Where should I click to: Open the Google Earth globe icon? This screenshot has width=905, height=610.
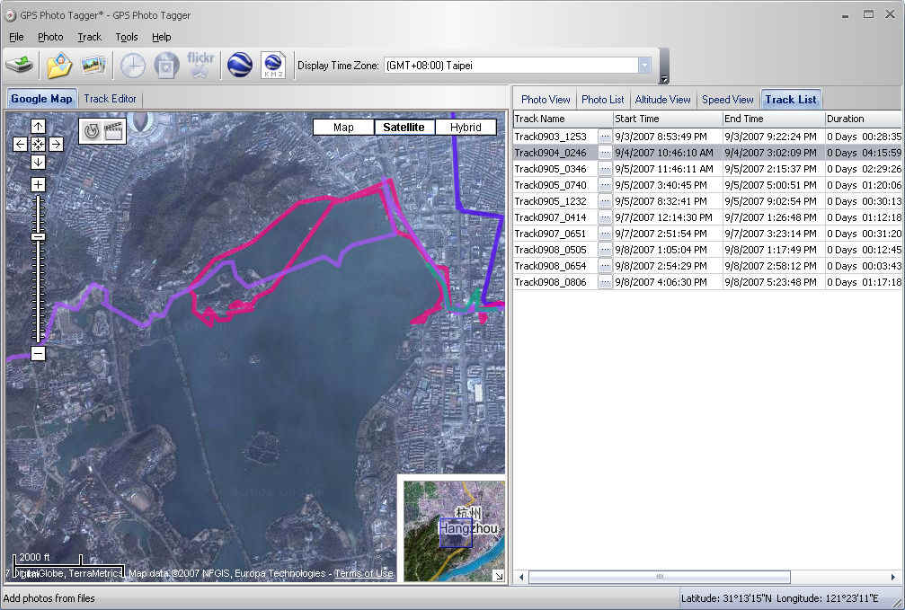click(240, 66)
